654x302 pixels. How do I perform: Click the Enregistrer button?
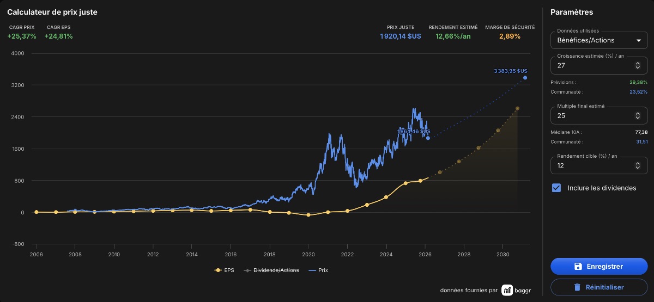[599, 267]
